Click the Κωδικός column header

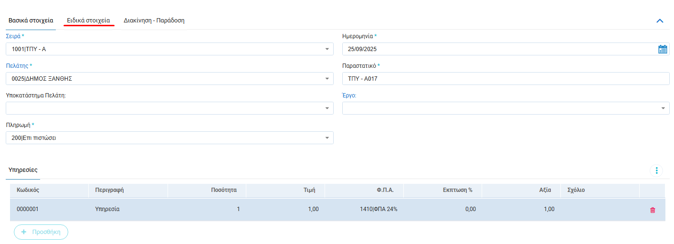tap(28, 190)
